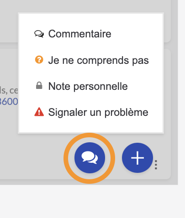Choose "Signaler un problème" from the menu
Image resolution: width=185 pixels, height=218 pixels.
click(x=98, y=113)
